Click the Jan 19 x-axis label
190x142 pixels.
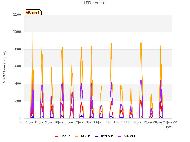142,122
